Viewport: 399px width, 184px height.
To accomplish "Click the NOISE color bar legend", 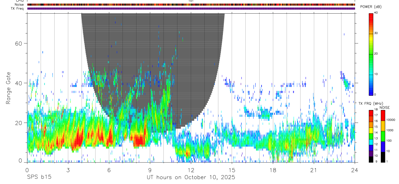I will tap(382, 136).
